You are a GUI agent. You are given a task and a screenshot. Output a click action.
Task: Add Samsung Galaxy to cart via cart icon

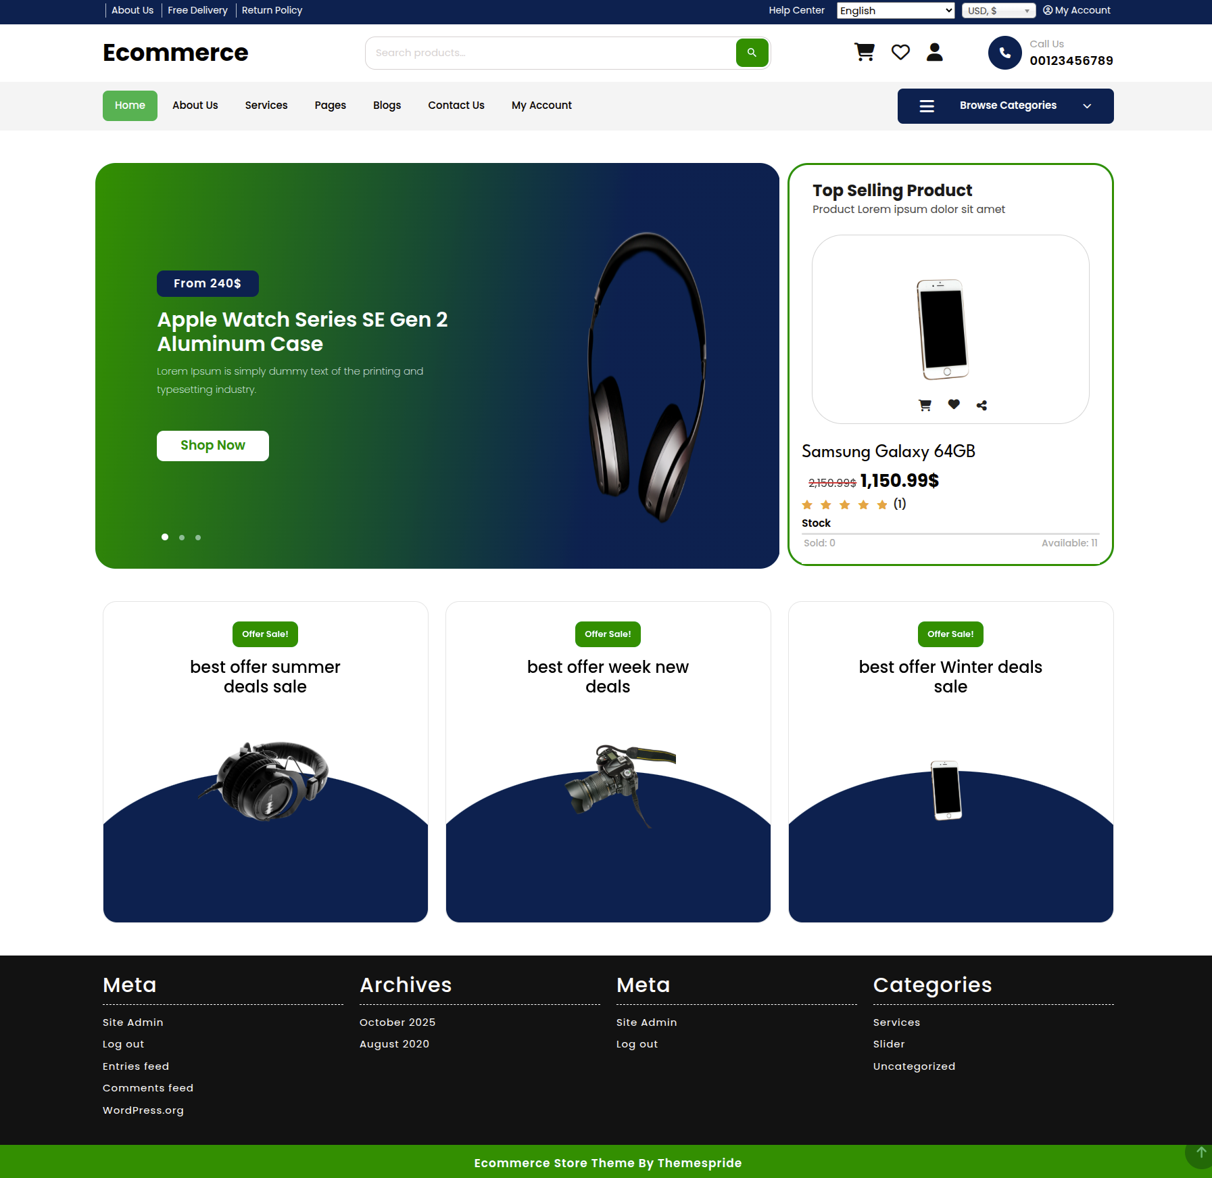[925, 405]
